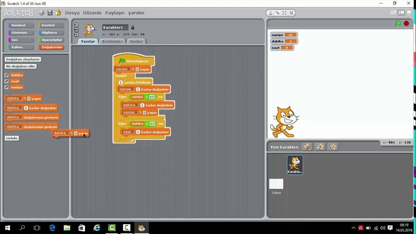This screenshot has width=416, height=234.
Task: Select the delete scissors tool
Action: (x=277, y=13)
